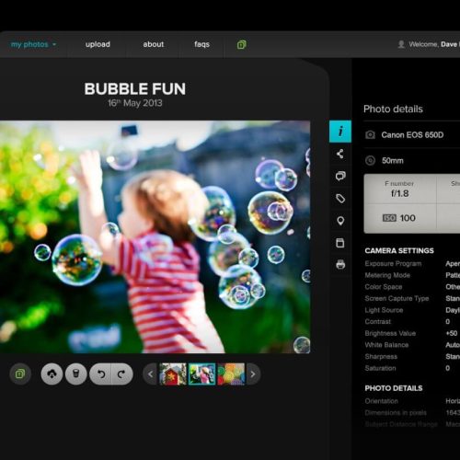This screenshot has width=460, height=460.
Task: Open the faqs link
Action: point(201,44)
